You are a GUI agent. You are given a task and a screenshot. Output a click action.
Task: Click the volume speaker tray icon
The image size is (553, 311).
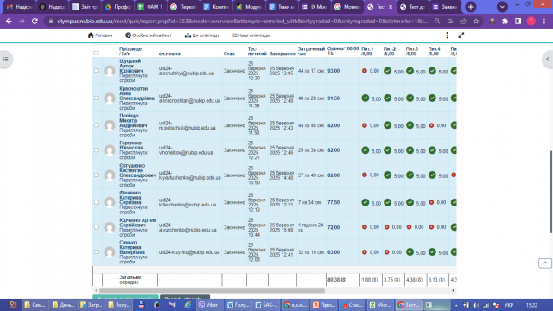[x=476, y=305]
